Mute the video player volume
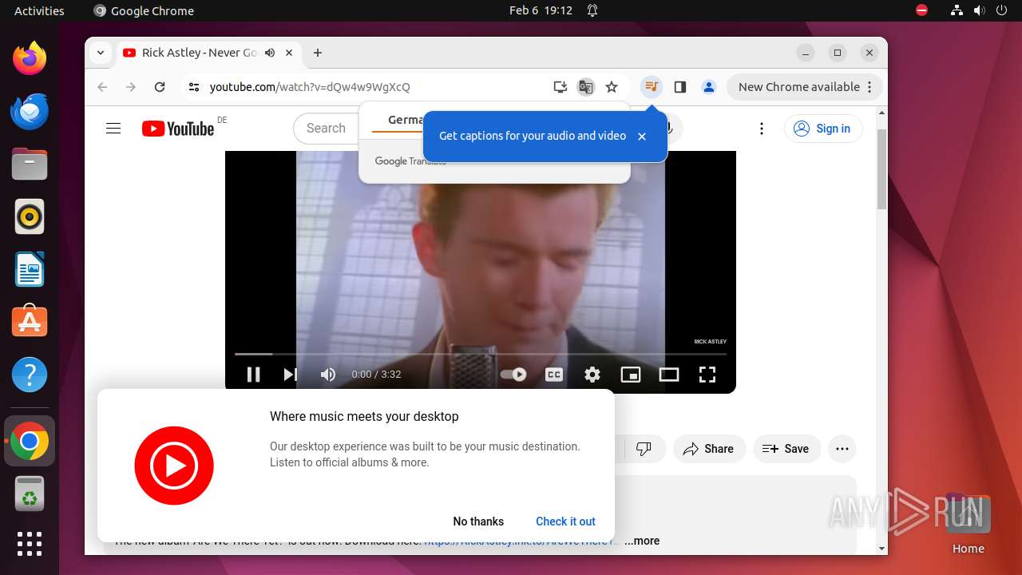 pyautogui.click(x=328, y=375)
